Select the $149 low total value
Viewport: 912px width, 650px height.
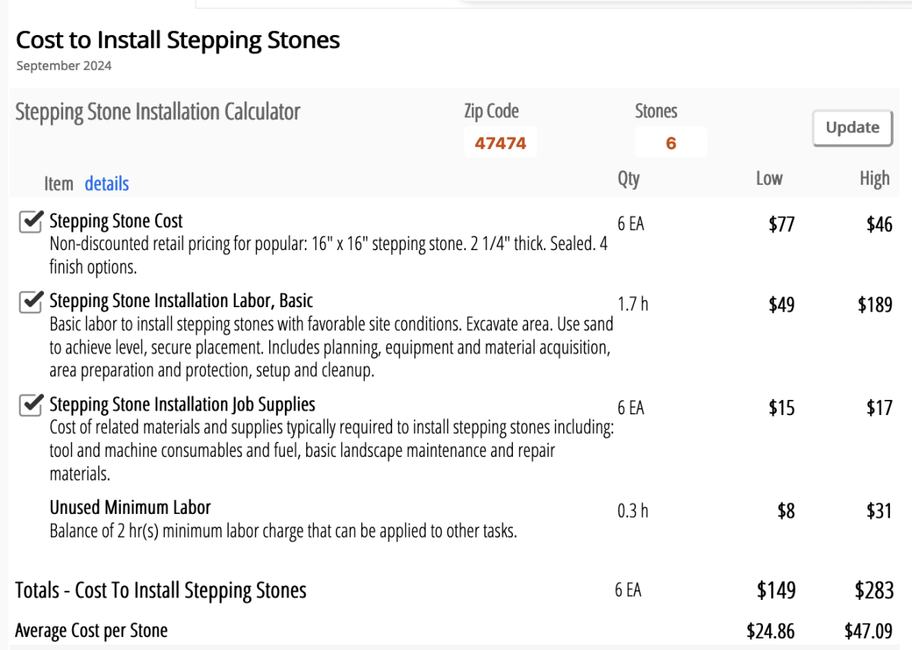click(776, 590)
